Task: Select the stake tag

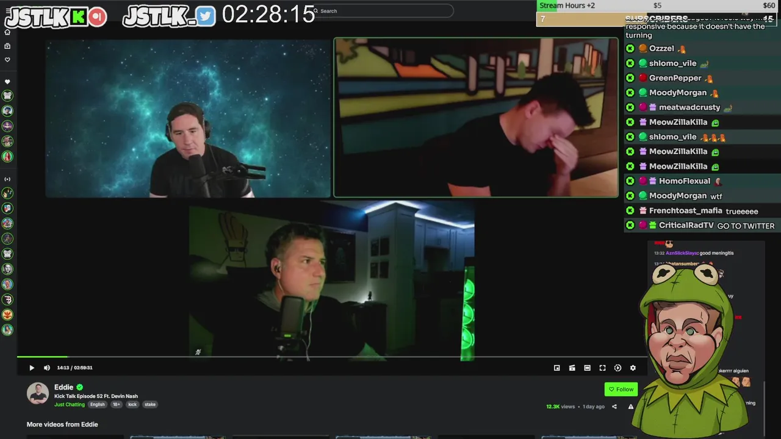Action: pos(150,404)
